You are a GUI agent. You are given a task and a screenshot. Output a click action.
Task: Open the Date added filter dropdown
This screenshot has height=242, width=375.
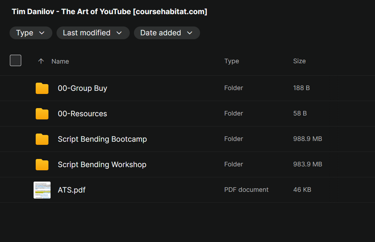click(x=167, y=33)
